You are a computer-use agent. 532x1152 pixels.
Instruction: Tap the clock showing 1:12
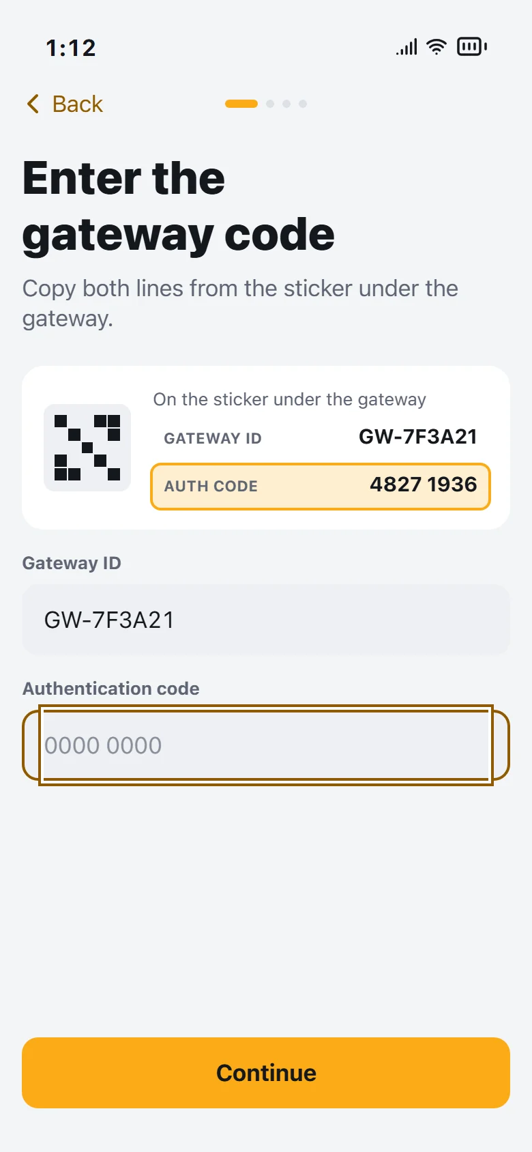(x=71, y=48)
